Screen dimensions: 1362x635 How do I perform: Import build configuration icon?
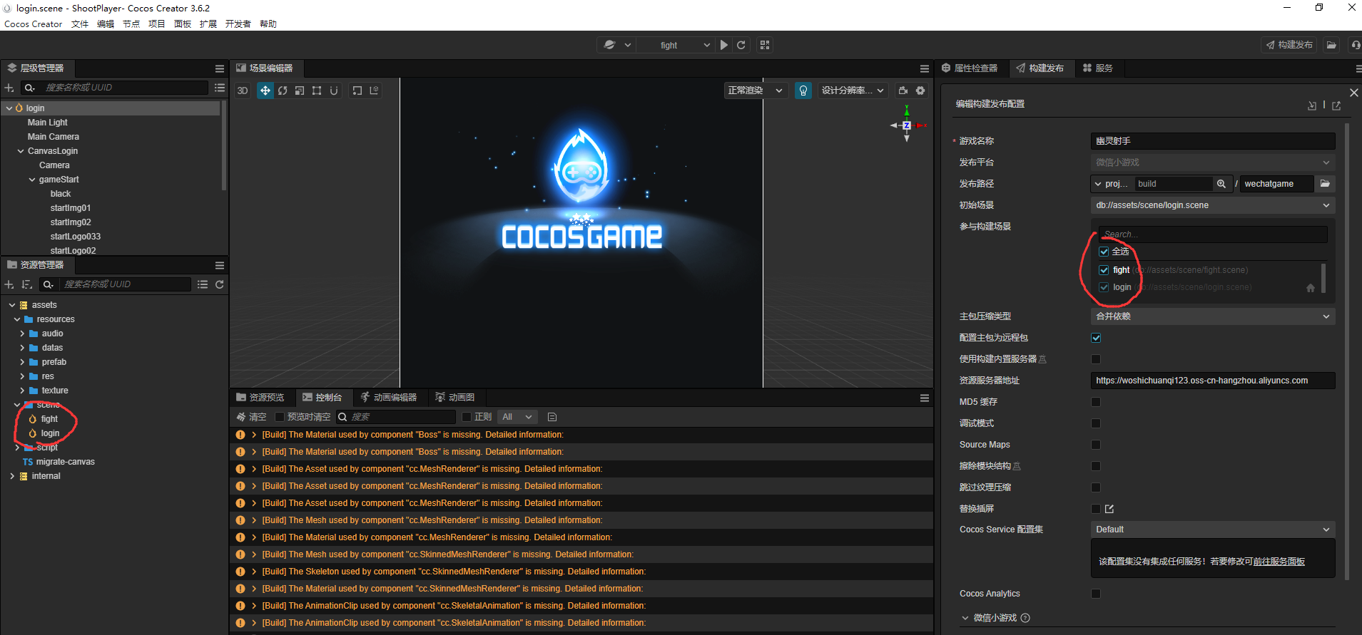point(1312,105)
